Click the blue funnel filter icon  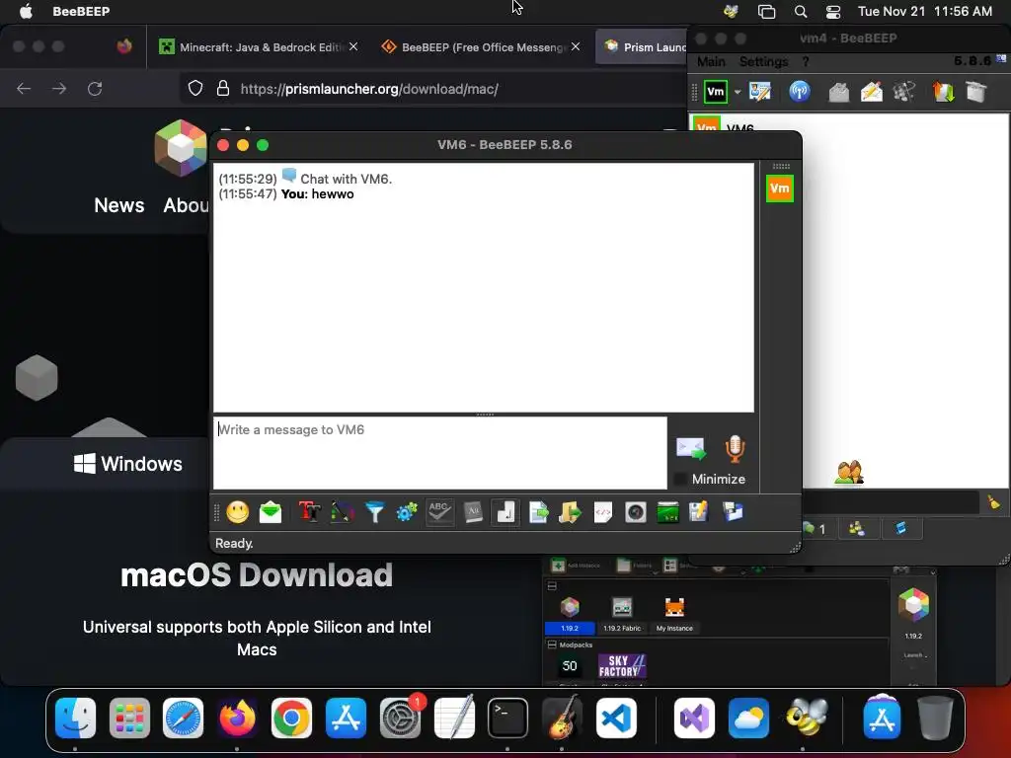374,512
